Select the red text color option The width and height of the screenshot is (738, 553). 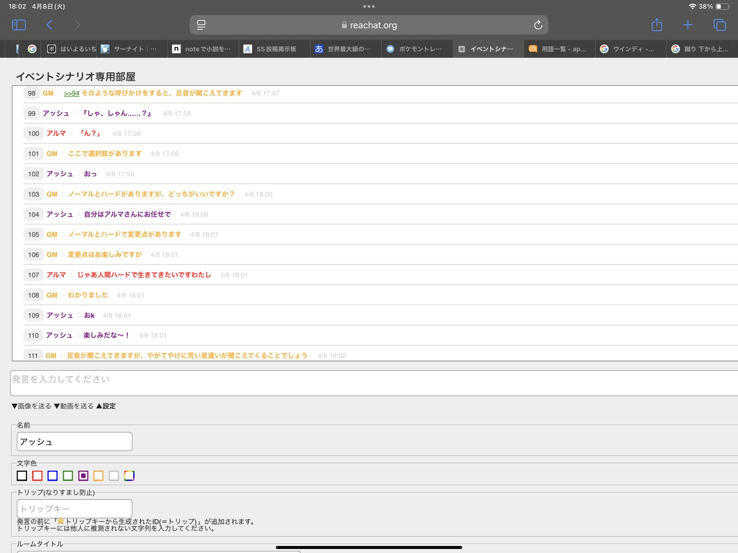[x=37, y=476]
